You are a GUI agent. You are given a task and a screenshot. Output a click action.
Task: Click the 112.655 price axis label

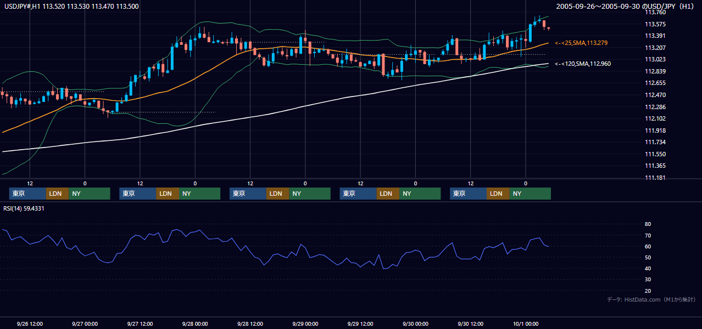[655, 83]
